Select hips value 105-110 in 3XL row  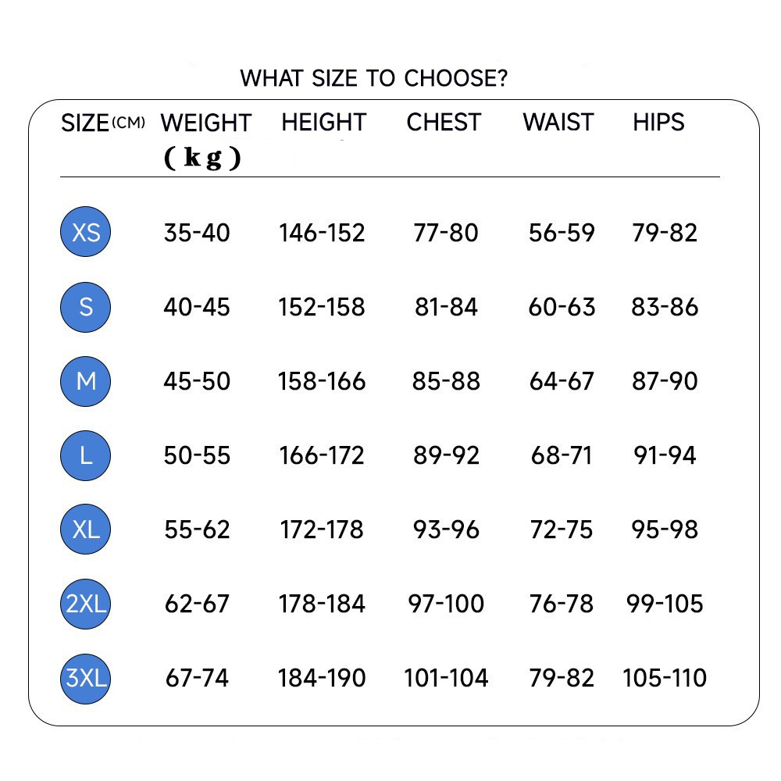(665, 678)
